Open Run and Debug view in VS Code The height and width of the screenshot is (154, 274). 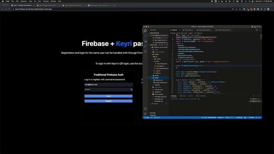point(145,46)
